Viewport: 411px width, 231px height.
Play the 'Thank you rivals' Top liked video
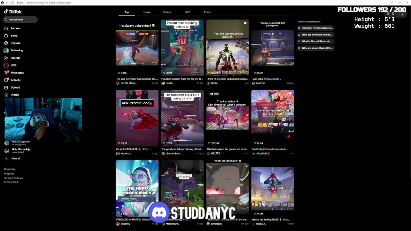point(227,118)
